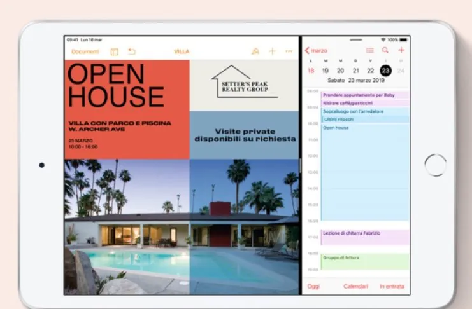Tap the VILLA document title
472x309 pixels.
click(x=182, y=52)
